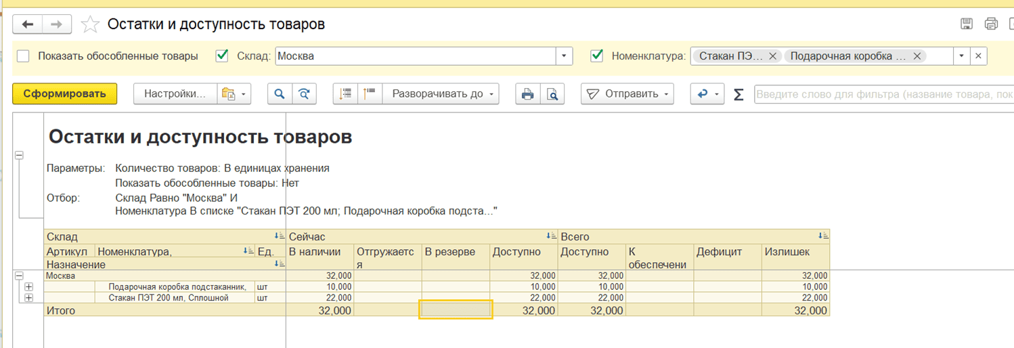Viewport: 1014px width, 348px height.
Task: Click the find (magnifier) icon in toolbar
Action: click(x=279, y=94)
